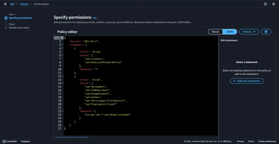Click the Policy editor heading
The height and width of the screenshot is (144, 279).
[67, 32]
